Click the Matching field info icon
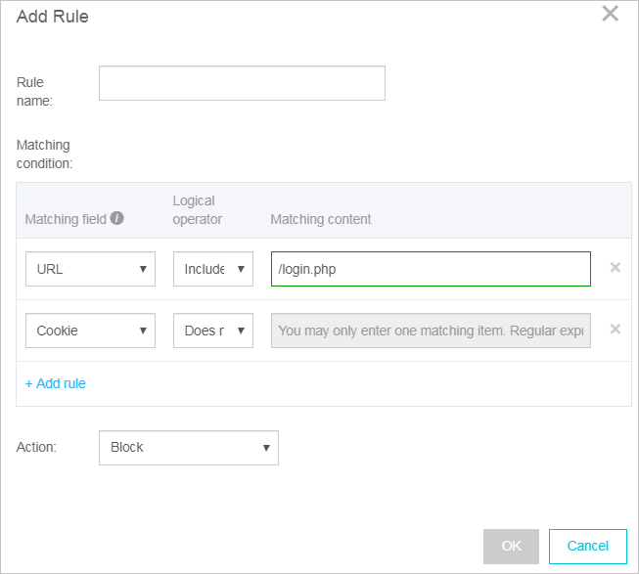The image size is (639, 574). [117, 219]
